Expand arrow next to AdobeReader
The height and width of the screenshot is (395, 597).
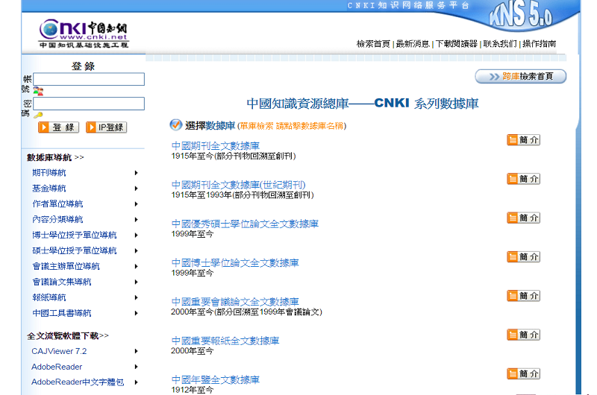point(136,367)
